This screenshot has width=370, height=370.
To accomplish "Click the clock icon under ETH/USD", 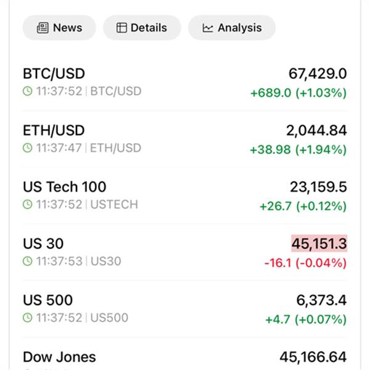I will (x=27, y=148).
